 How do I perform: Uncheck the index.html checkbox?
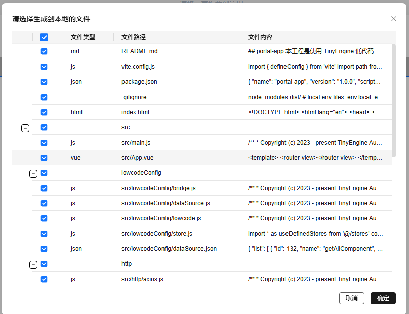44,112
